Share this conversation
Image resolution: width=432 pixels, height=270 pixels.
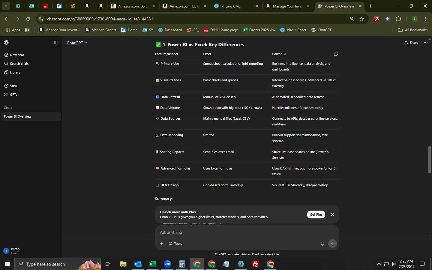411,43
